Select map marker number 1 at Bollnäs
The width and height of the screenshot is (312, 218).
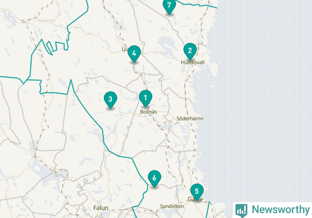click(146, 98)
